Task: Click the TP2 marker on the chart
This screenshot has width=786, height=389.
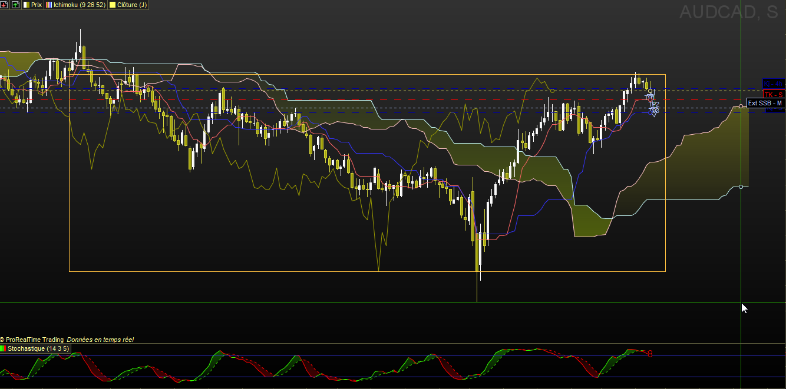Action: 654,104
